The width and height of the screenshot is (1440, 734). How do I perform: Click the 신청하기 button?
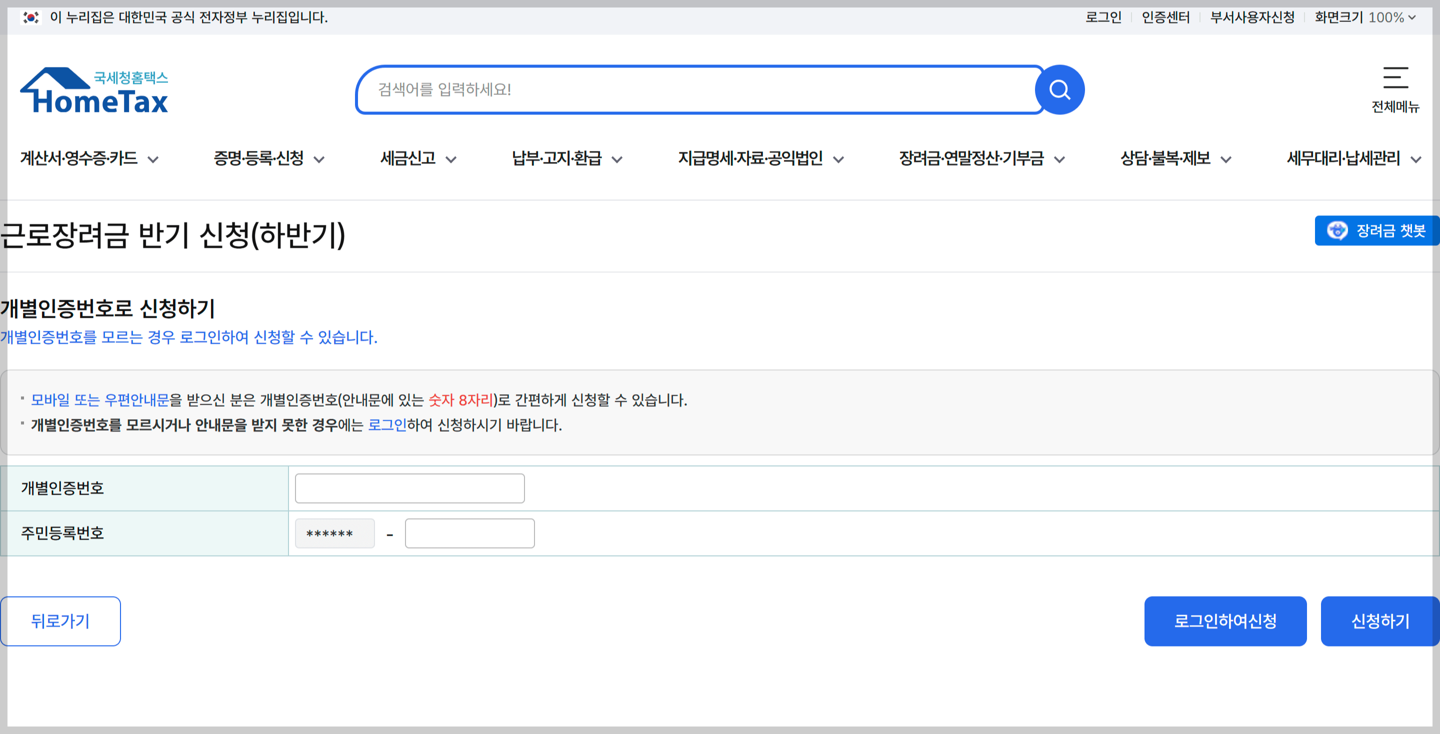[x=1379, y=621]
